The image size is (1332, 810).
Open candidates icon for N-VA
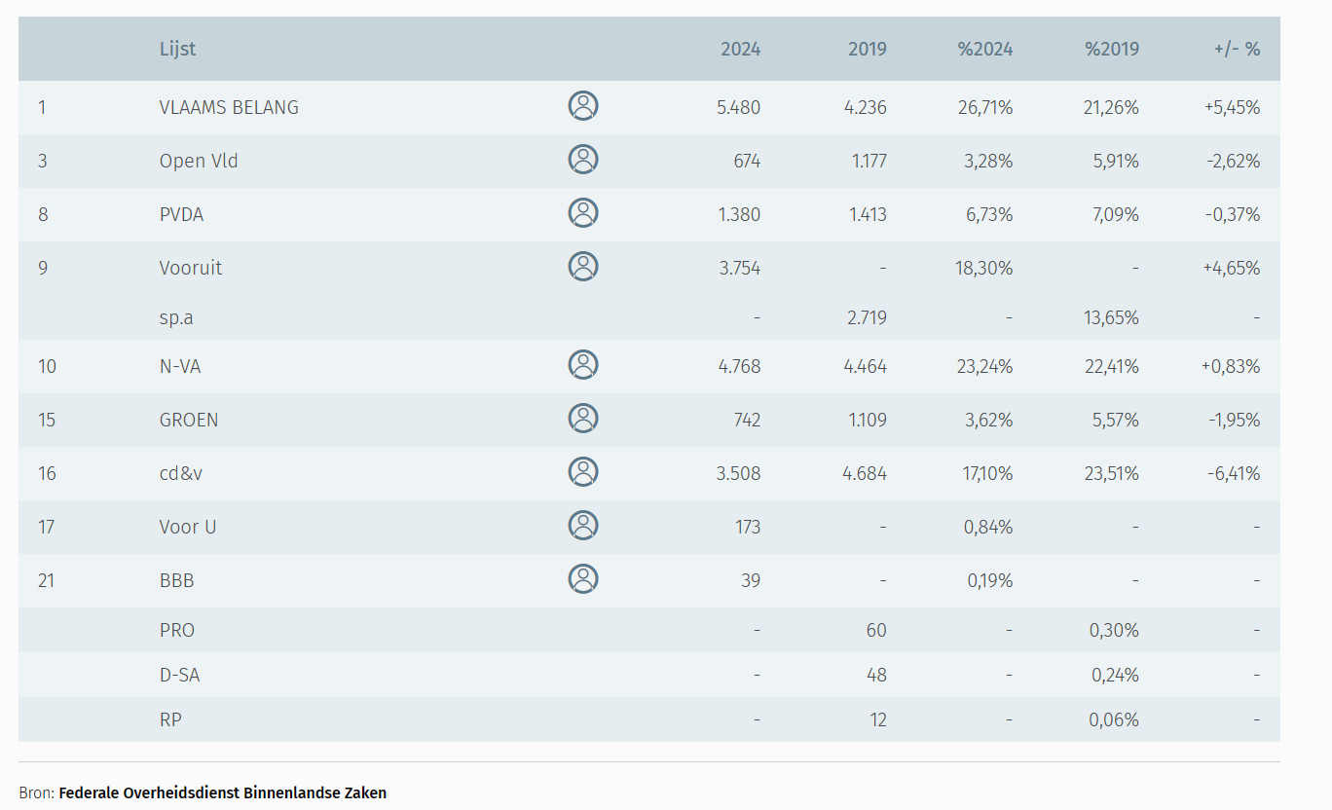583,365
